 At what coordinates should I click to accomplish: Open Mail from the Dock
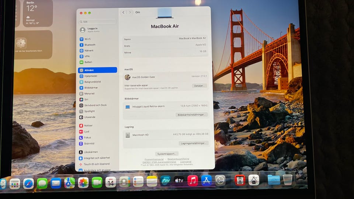[56, 183]
